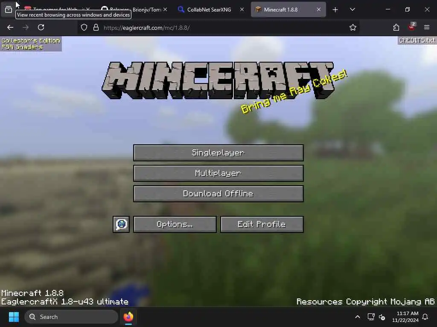Click the Firefox taskbar icon
The height and width of the screenshot is (327, 437).
pyautogui.click(x=128, y=317)
